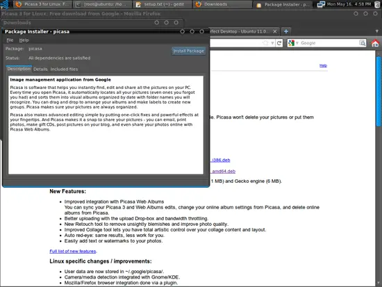This screenshot has width=382, height=287.
Task: Switch to the root@ubuntu terminal taskbar entry
Action: pyautogui.click(x=103, y=4)
